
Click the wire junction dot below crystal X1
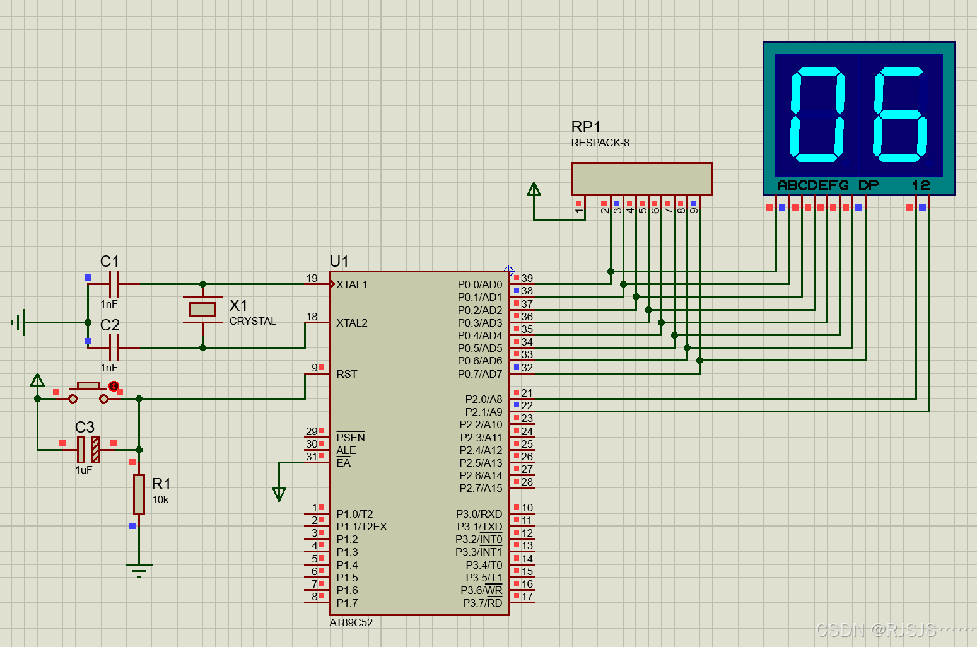(x=202, y=347)
